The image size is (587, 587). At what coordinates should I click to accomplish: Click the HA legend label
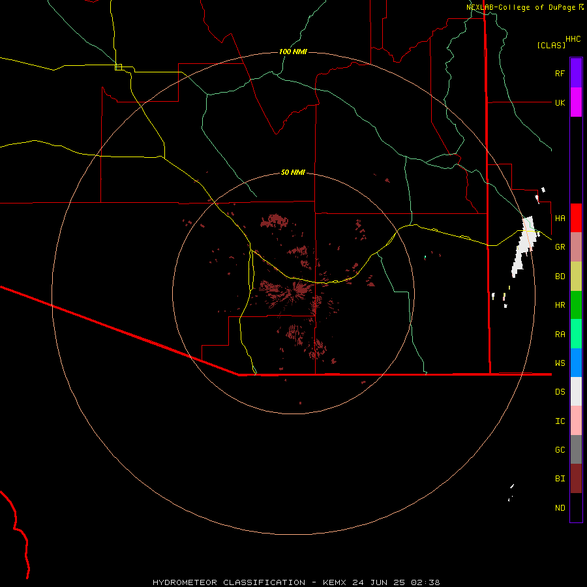point(560,218)
